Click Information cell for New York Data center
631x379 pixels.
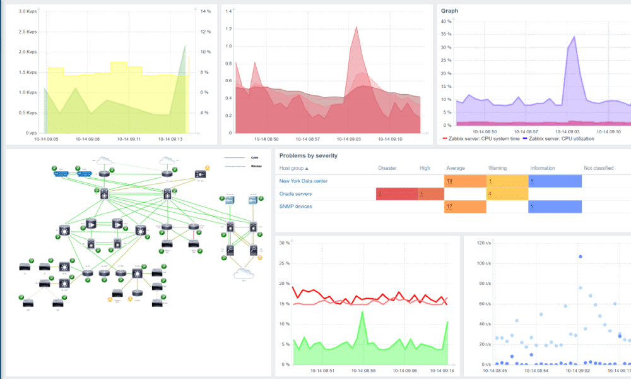click(555, 181)
